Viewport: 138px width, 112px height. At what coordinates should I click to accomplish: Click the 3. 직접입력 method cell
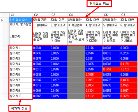[76, 25]
